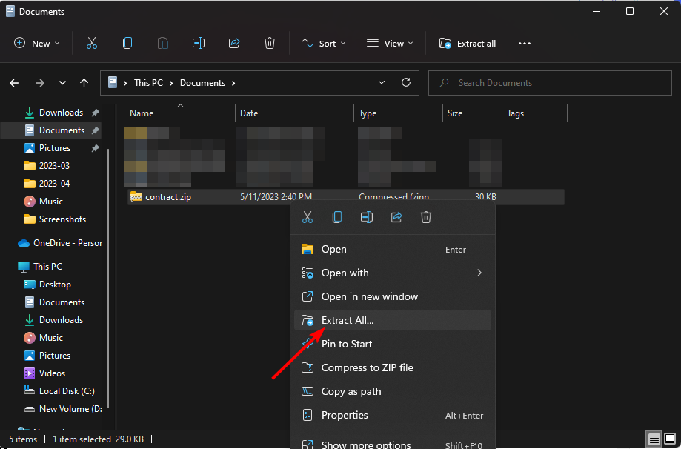Switch to details view in status bar
Viewport: 681px width, 449px height.
click(653, 439)
